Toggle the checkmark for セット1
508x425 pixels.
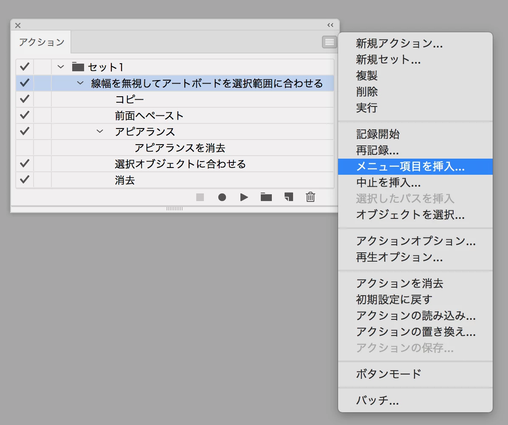[x=25, y=67]
